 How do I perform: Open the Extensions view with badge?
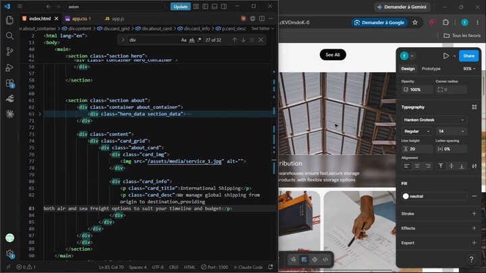[9, 84]
